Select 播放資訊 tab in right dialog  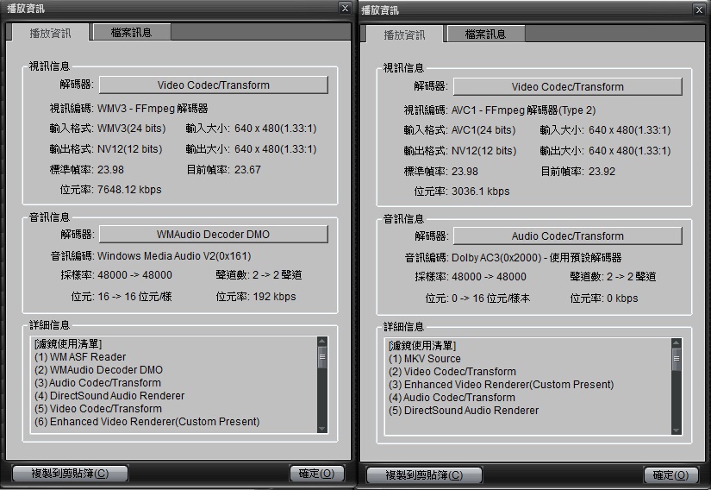404,35
